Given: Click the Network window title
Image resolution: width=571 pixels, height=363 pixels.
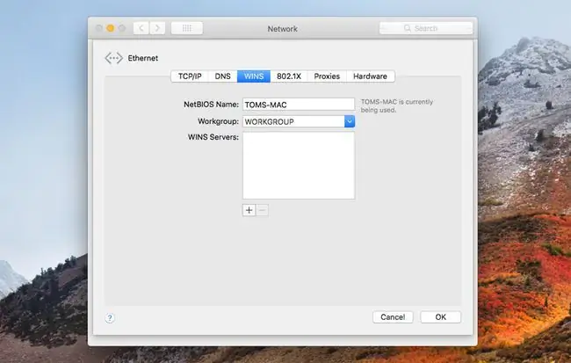Looking at the screenshot, I should [283, 29].
